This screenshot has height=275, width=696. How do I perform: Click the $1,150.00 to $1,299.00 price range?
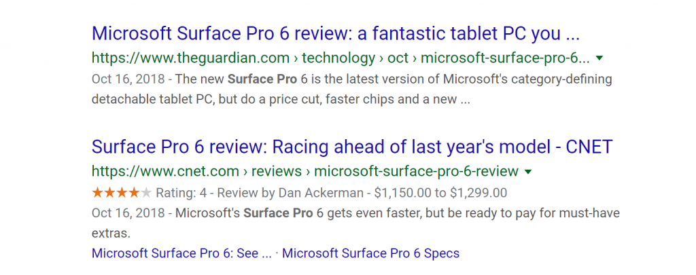439,192
